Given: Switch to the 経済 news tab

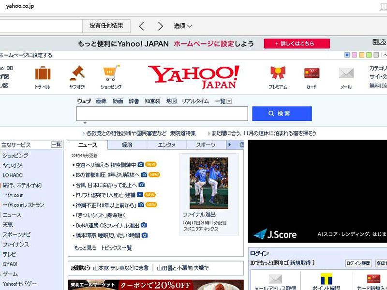Looking at the screenshot, I should click(x=127, y=144).
